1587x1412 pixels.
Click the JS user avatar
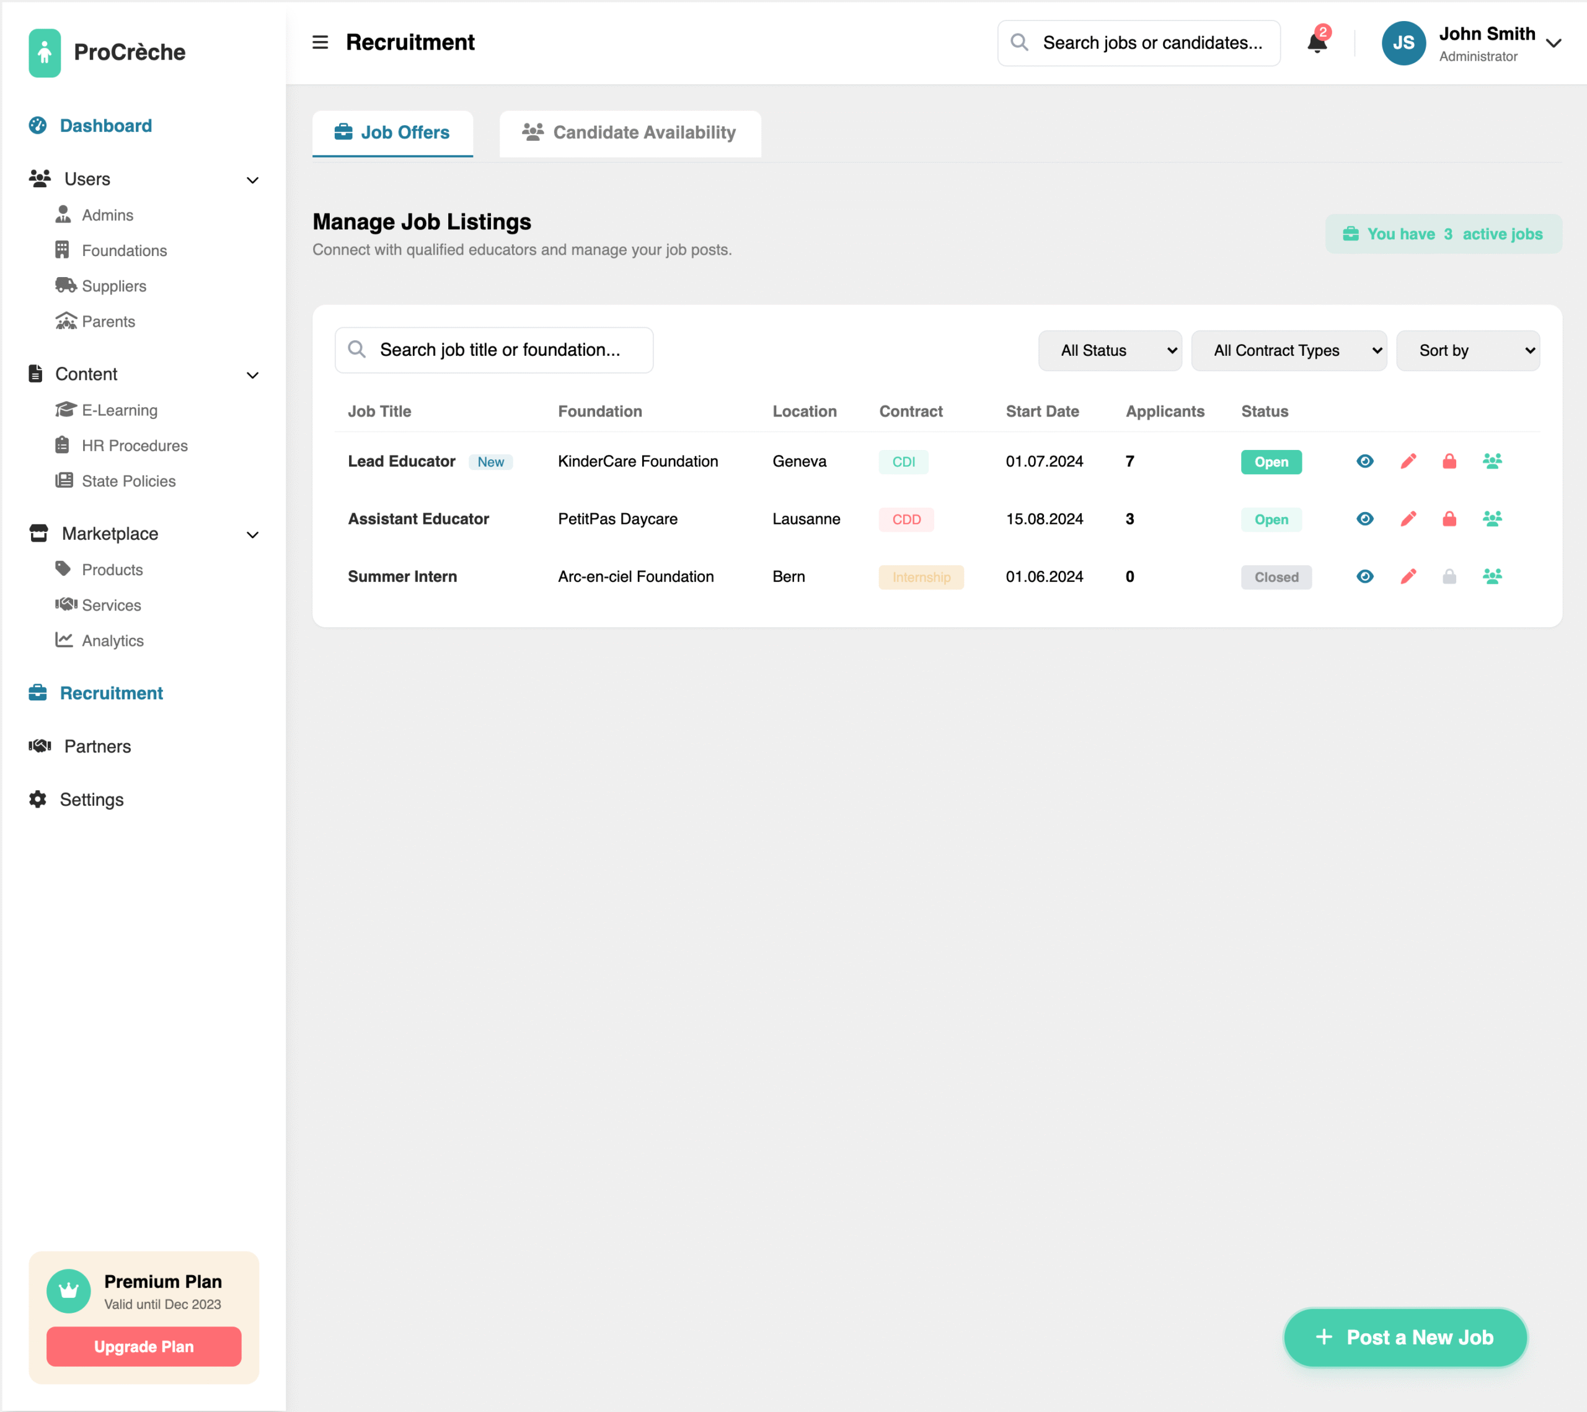(x=1403, y=43)
